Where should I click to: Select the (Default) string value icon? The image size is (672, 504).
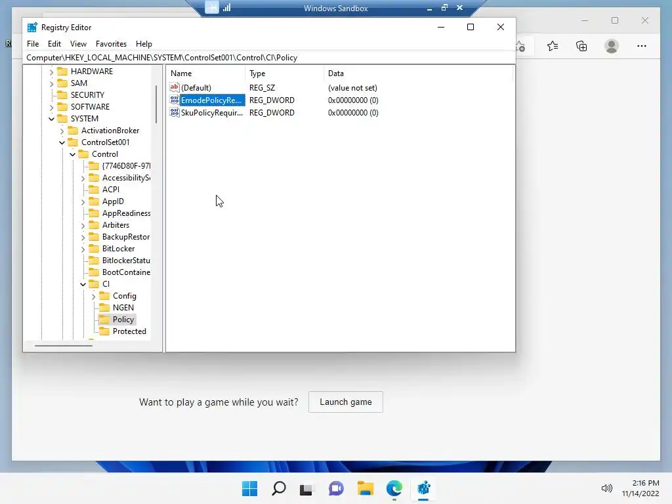(x=175, y=87)
